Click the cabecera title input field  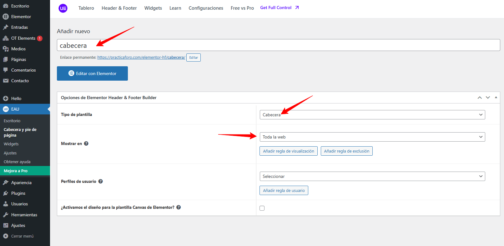[x=278, y=45]
